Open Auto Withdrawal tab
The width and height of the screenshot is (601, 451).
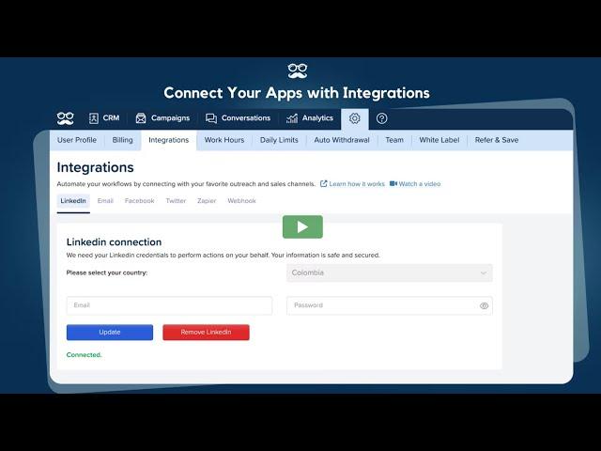[x=342, y=140]
